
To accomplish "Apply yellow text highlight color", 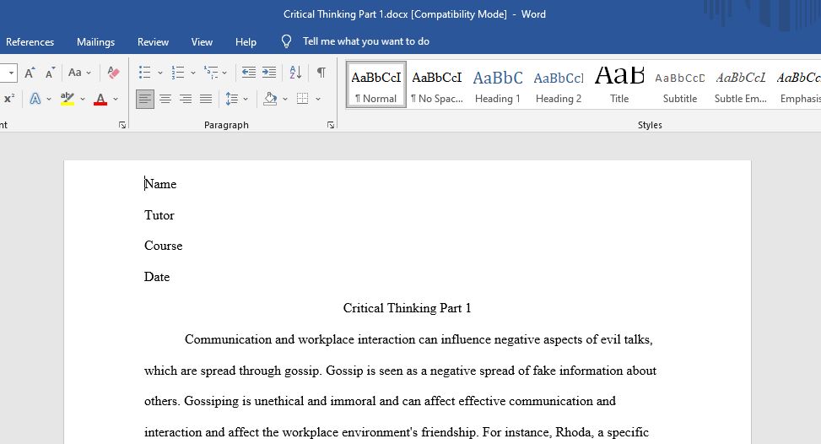I will 68,99.
